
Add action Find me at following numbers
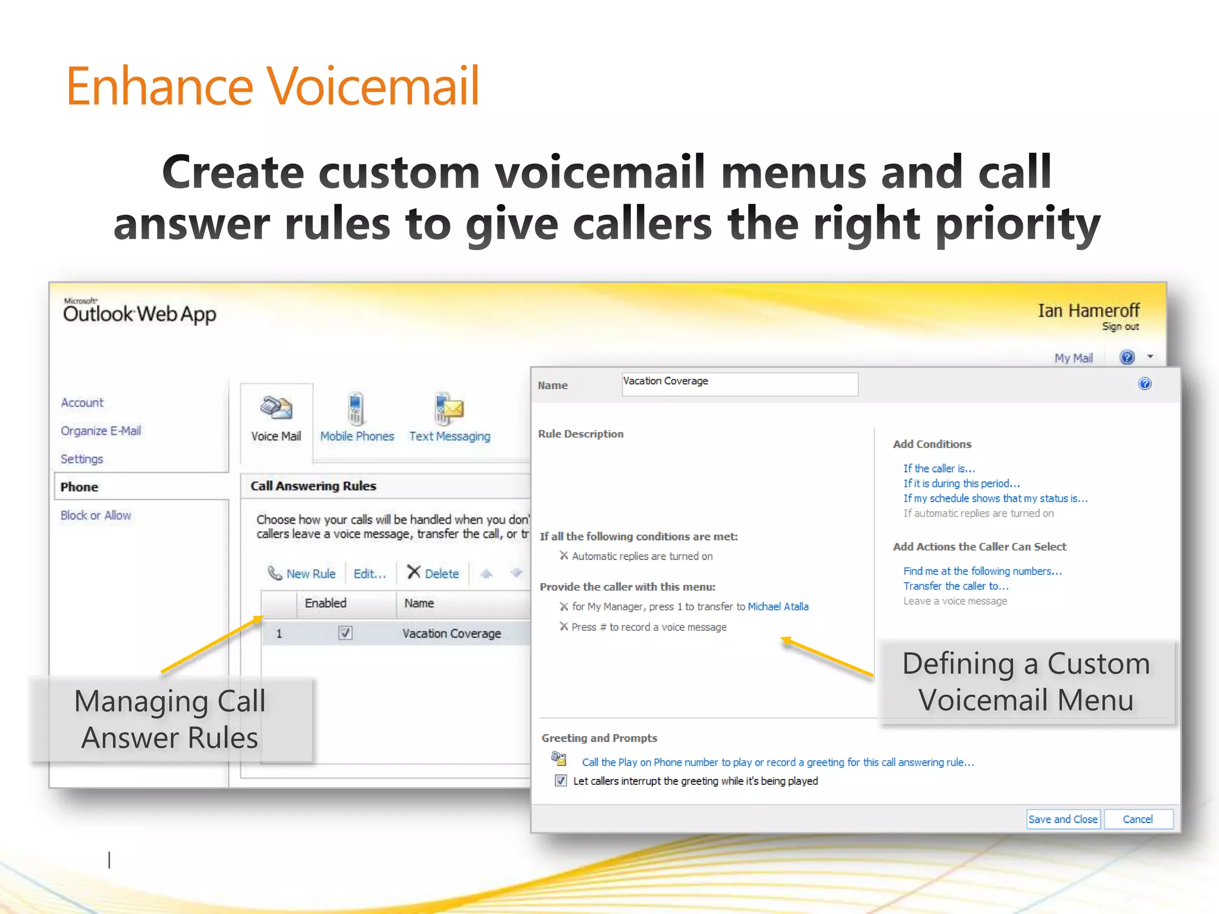pos(983,571)
